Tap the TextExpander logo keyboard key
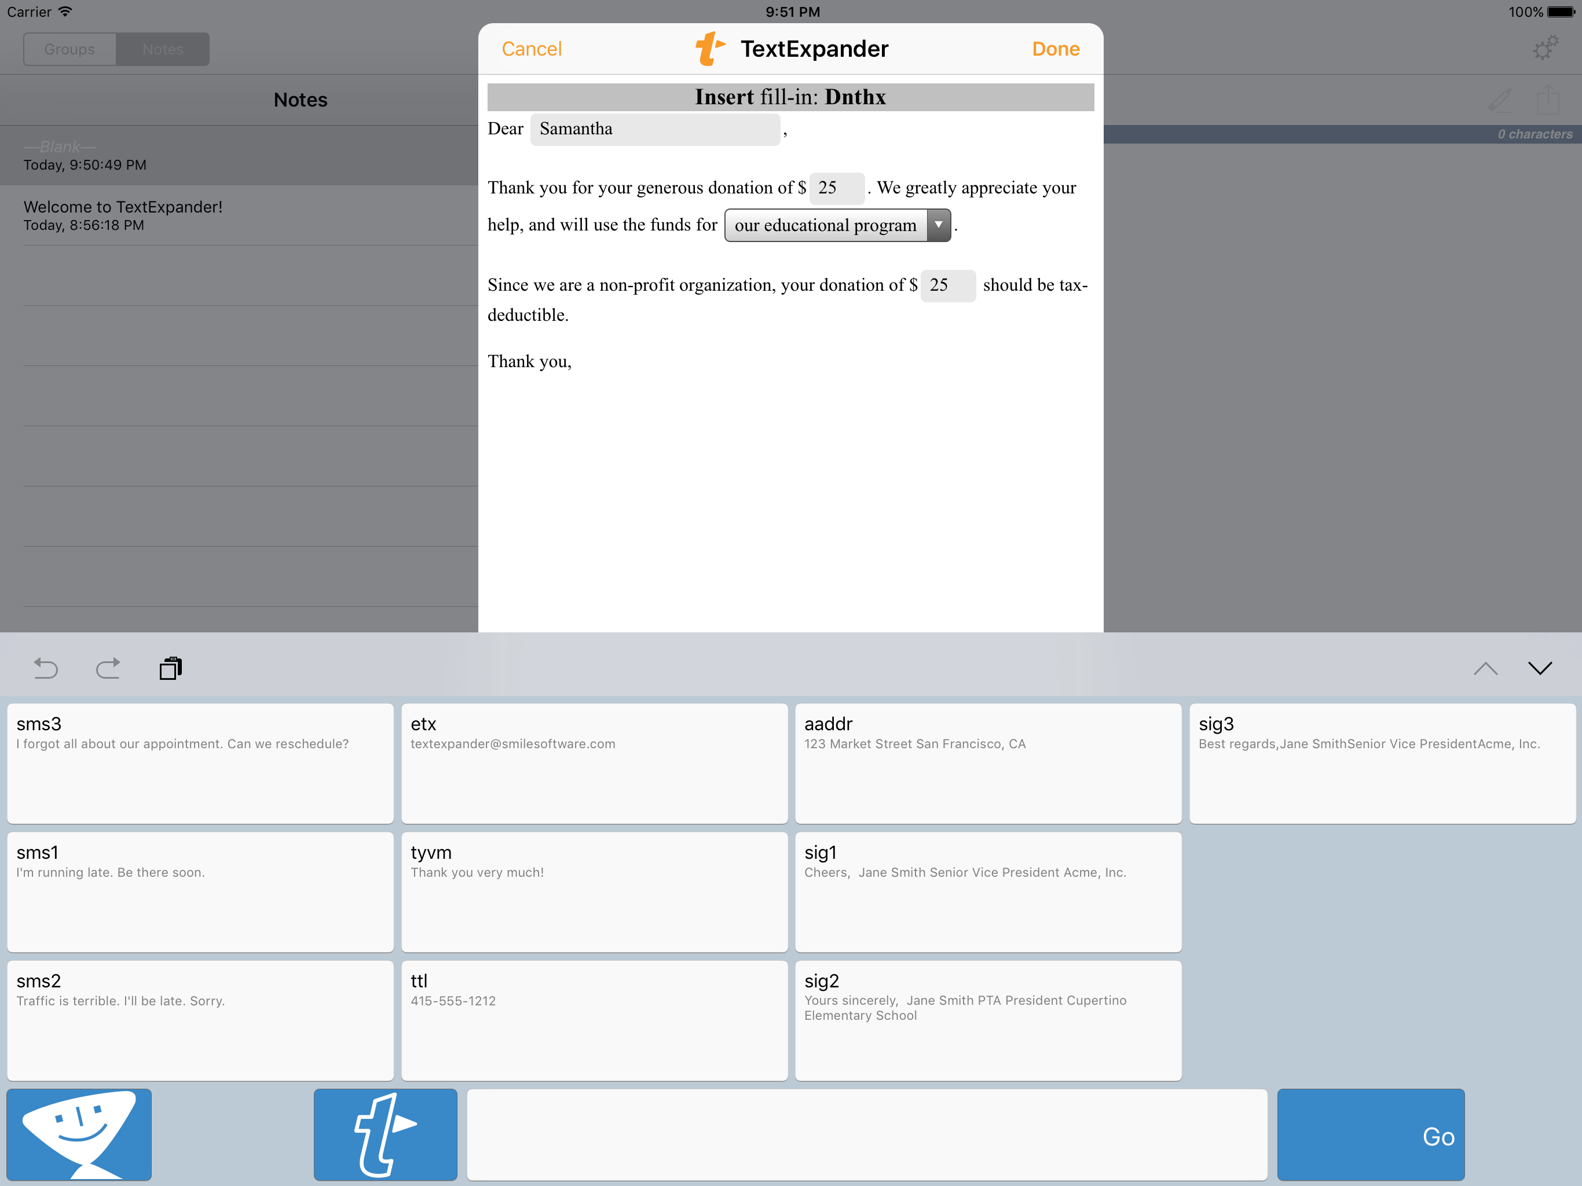The width and height of the screenshot is (1582, 1186). click(384, 1134)
